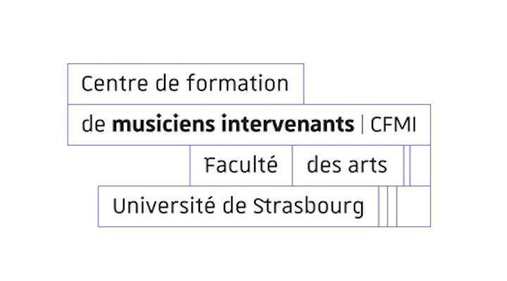Click the 'CFMI' acronym
Image resolution: width=507 pixels, height=281 pixels.
click(393, 124)
